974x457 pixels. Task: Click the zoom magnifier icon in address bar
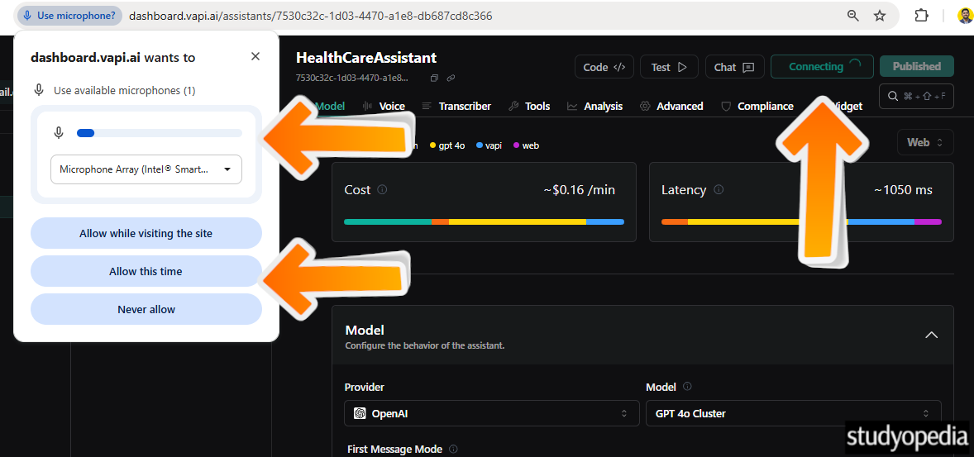click(x=853, y=16)
